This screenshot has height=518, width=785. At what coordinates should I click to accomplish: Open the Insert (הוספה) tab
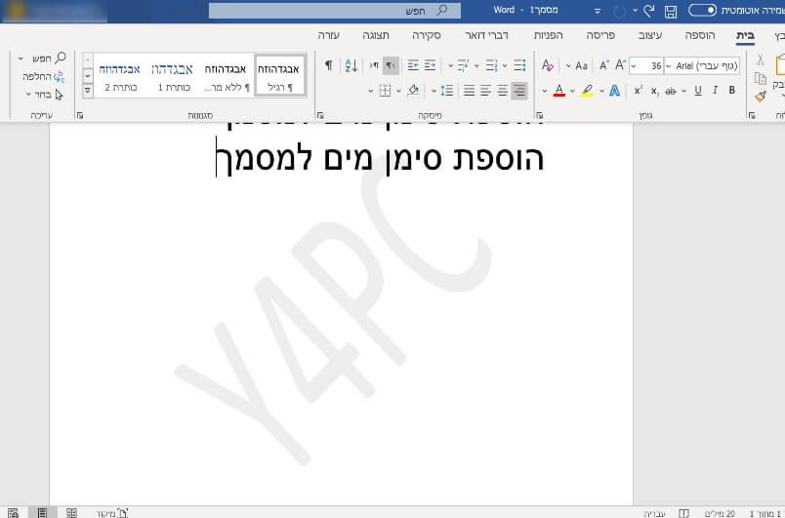tap(699, 35)
